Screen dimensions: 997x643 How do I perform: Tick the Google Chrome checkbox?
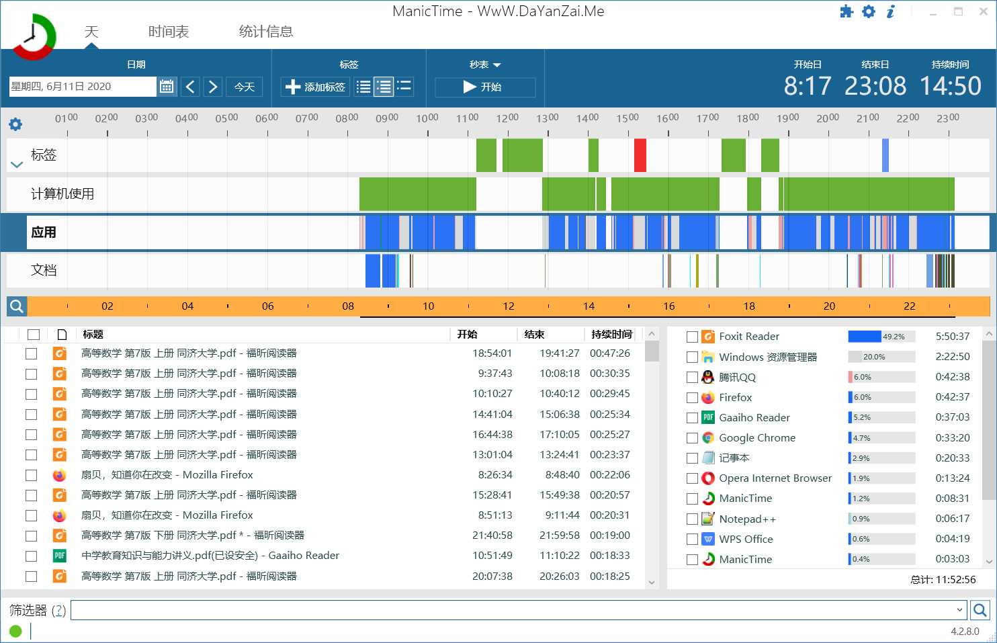click(692, 437)
